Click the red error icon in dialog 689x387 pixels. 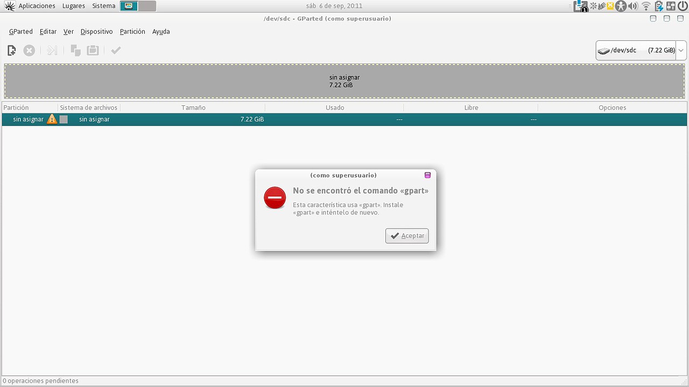(275, 198)
